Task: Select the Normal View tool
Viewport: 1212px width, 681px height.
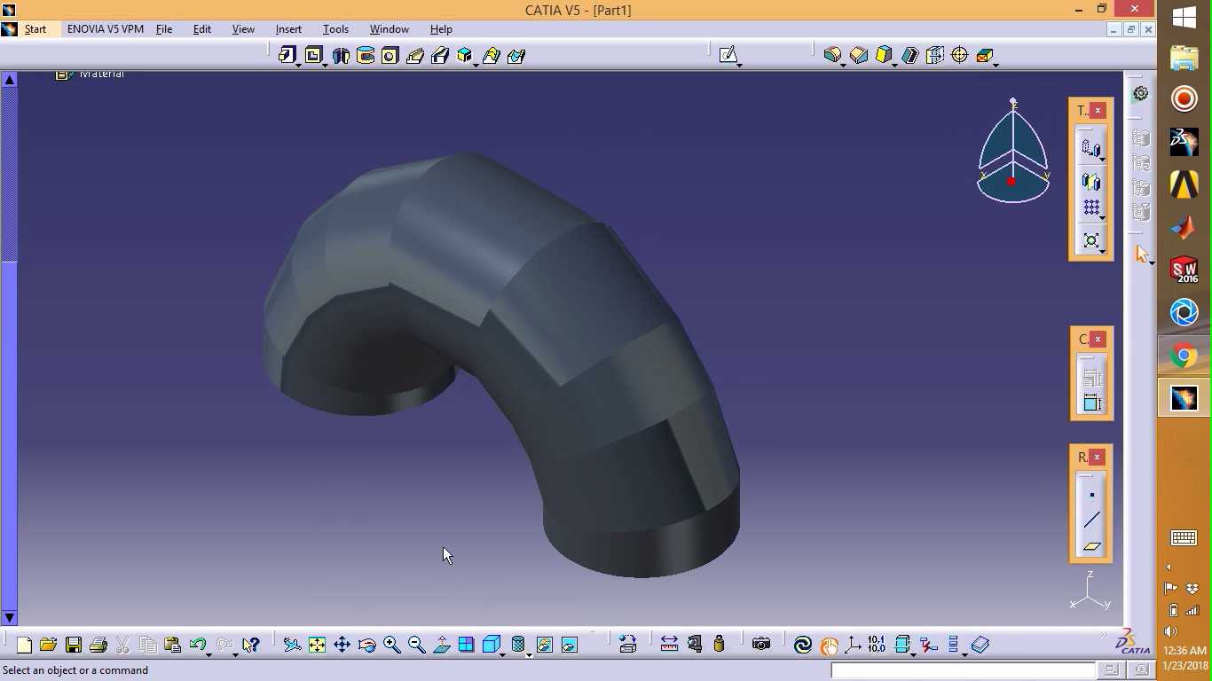Action: pyautogui.click(x=441, y=645)
